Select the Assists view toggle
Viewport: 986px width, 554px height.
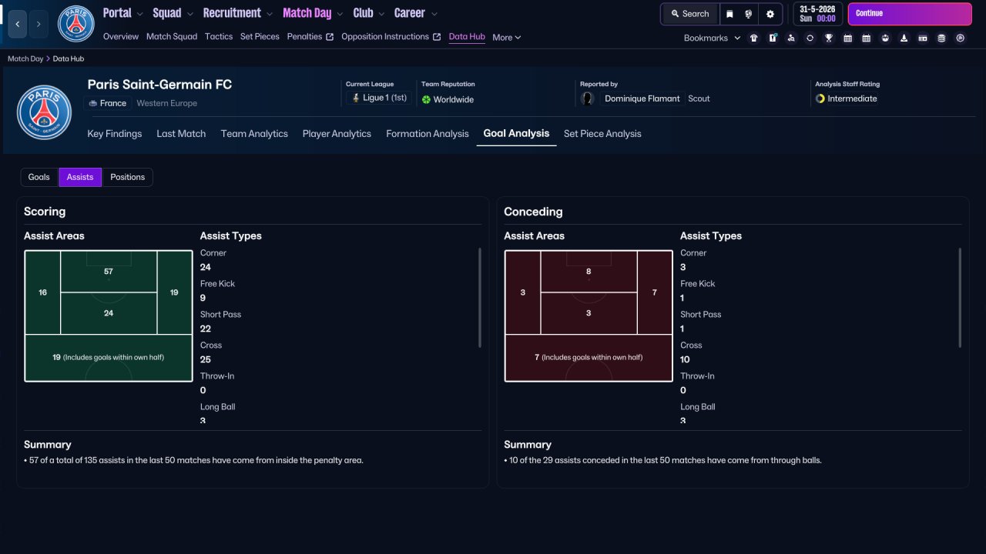pos(80,177)
